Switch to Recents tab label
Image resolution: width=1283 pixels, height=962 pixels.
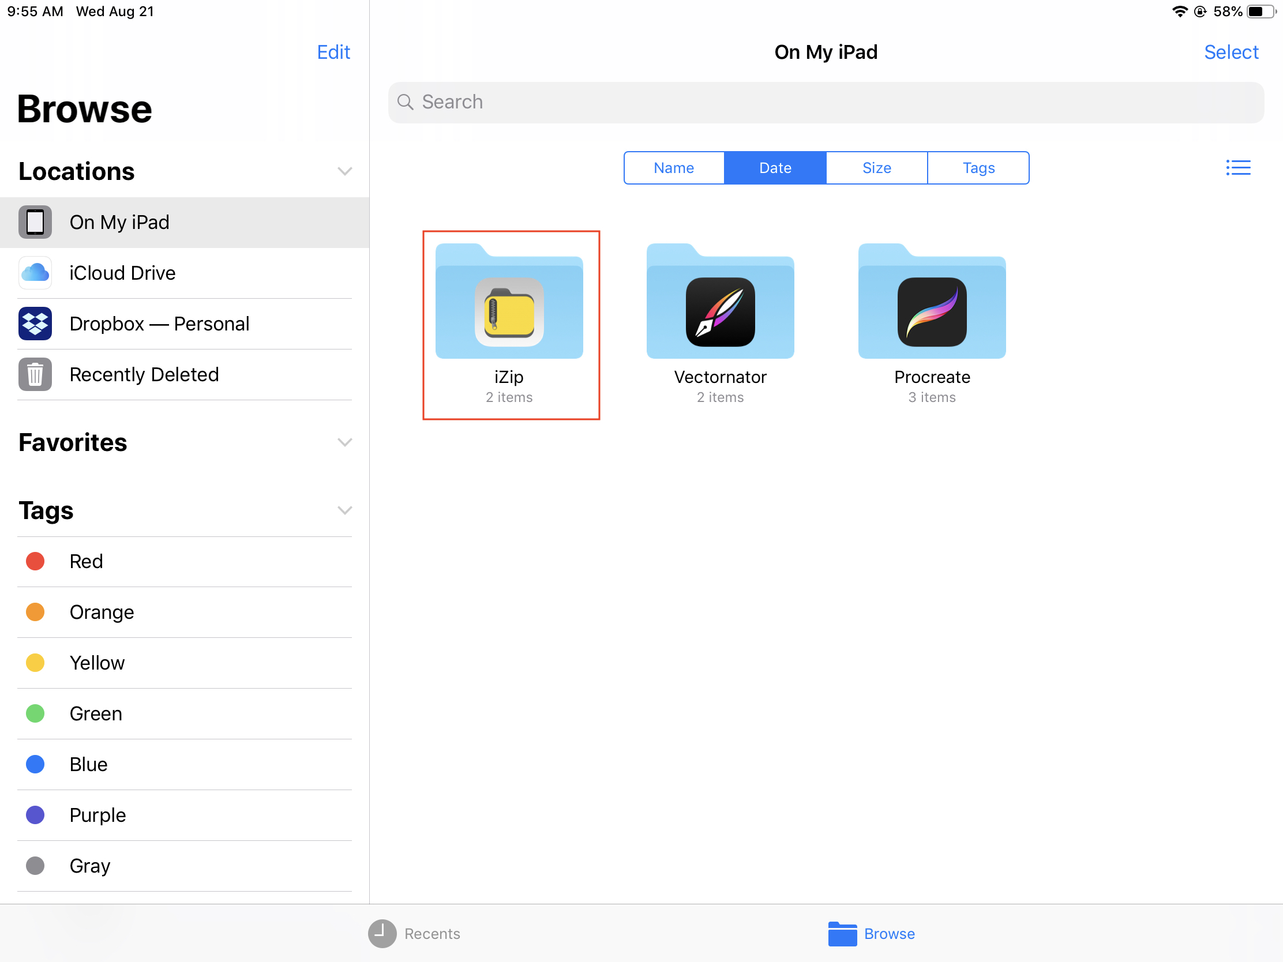point(432,934)
